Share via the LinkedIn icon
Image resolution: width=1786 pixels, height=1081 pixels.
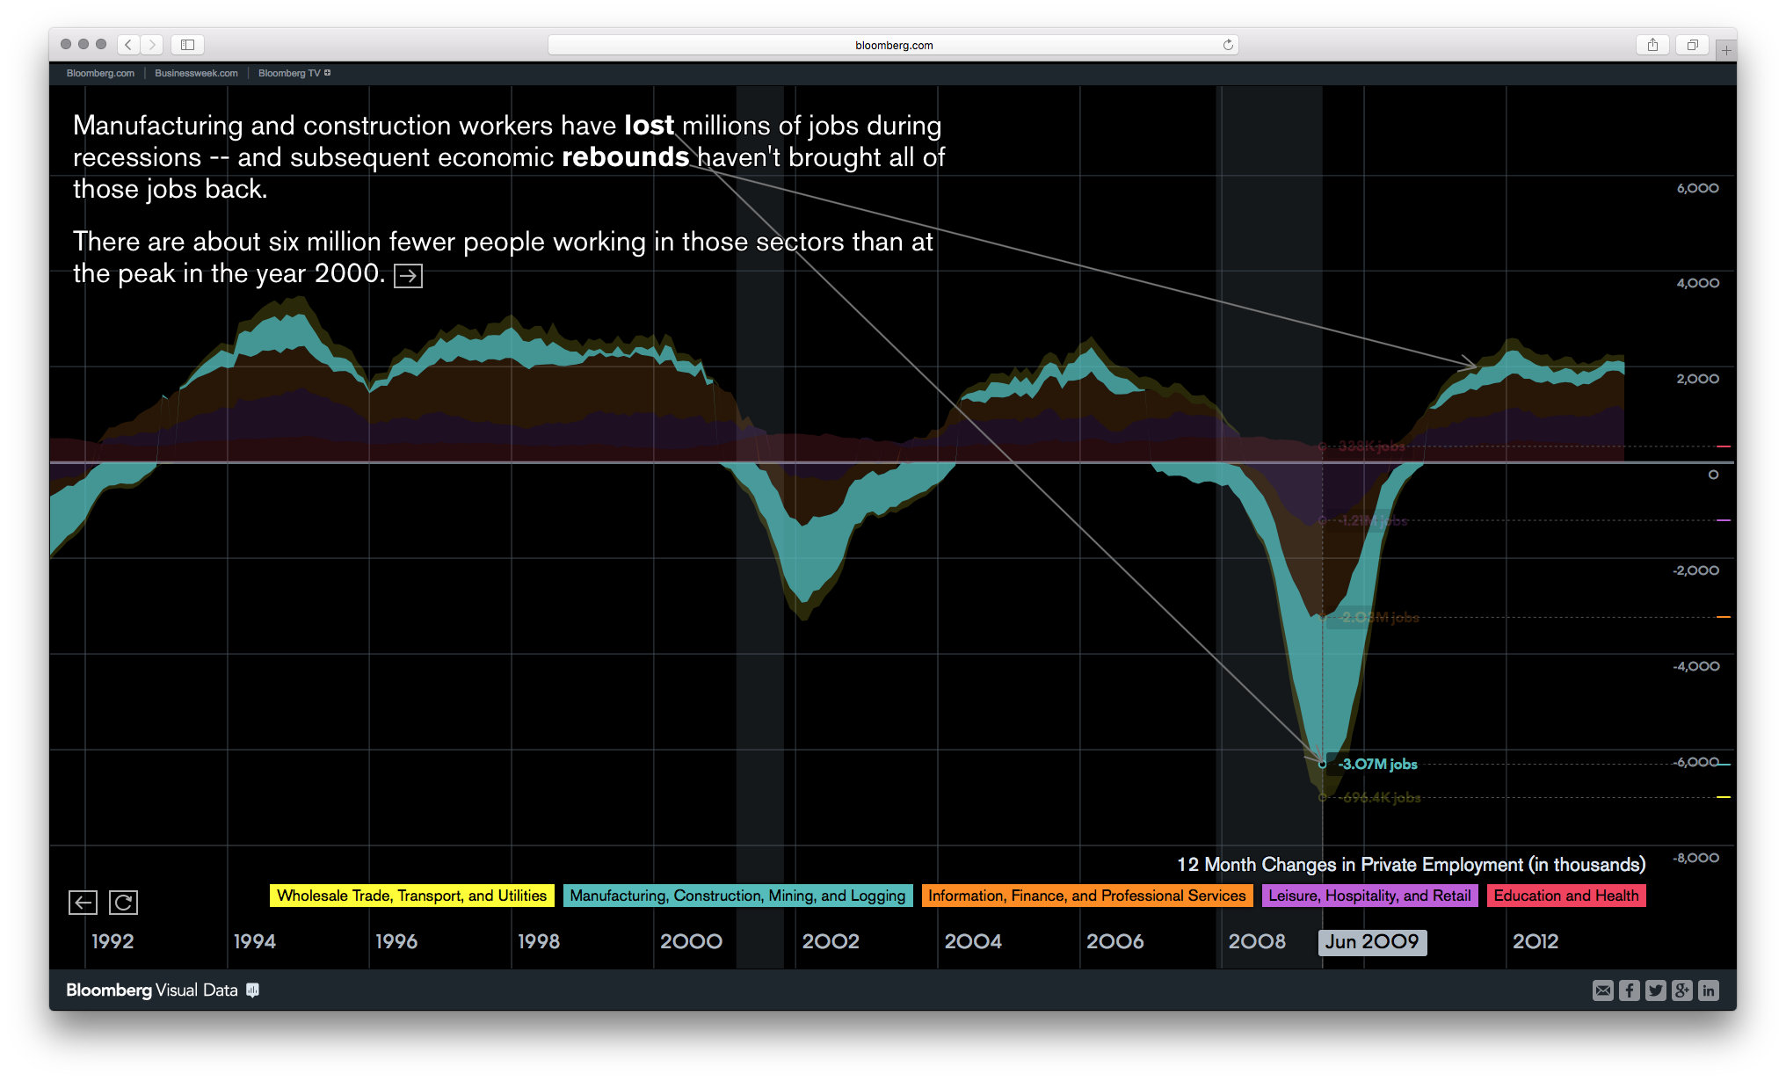point(1709,990)
